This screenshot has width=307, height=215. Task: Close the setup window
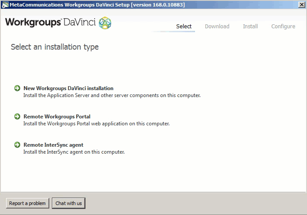[302, 4]
